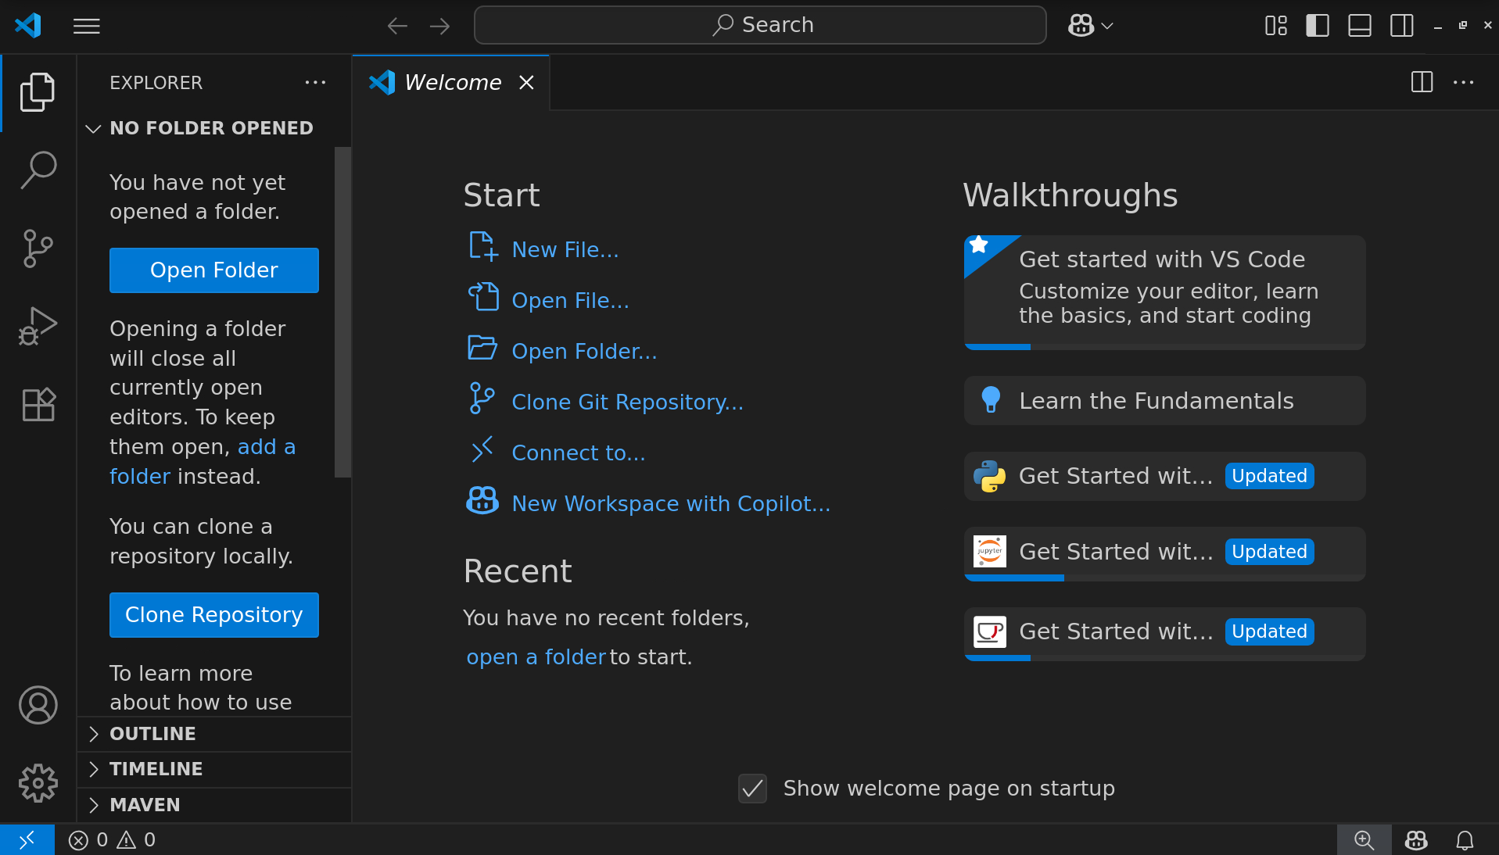Screen dimensions: 1499x855
Task: Click the top Search command box
Action: 760,26
